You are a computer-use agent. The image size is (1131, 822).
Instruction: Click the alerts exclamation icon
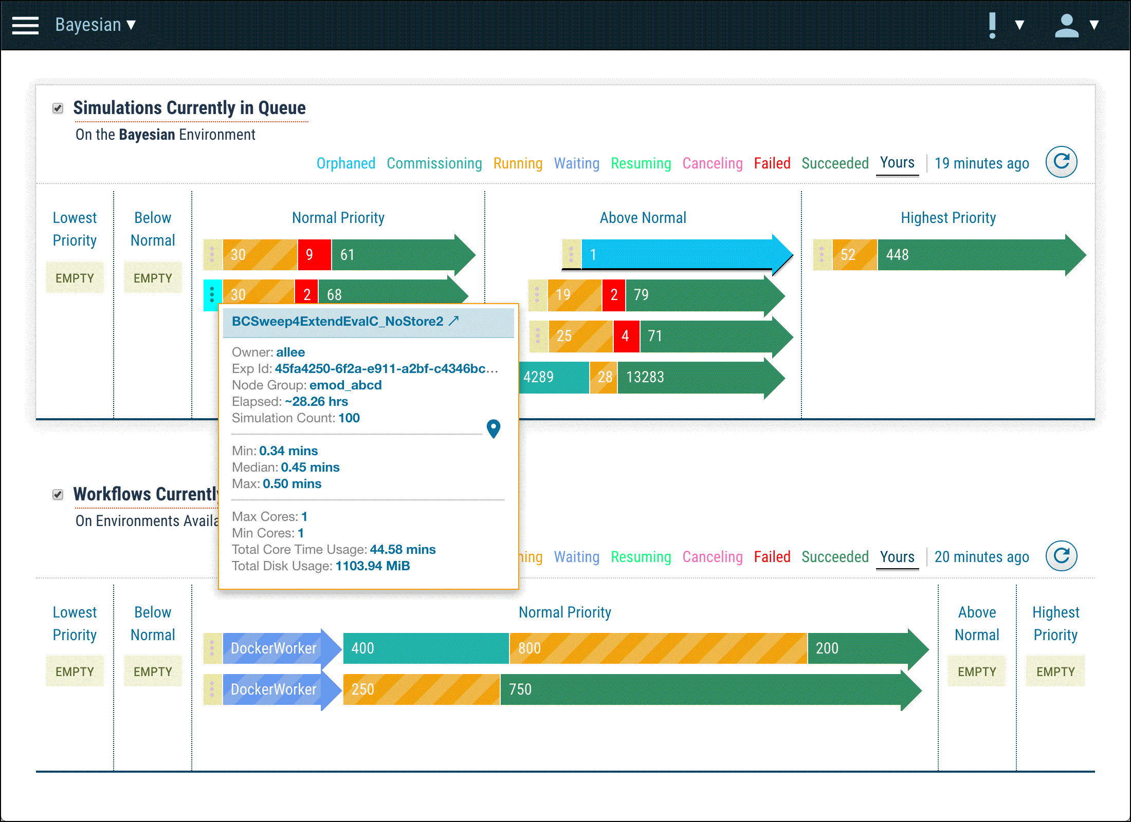[x=992, y=25]
